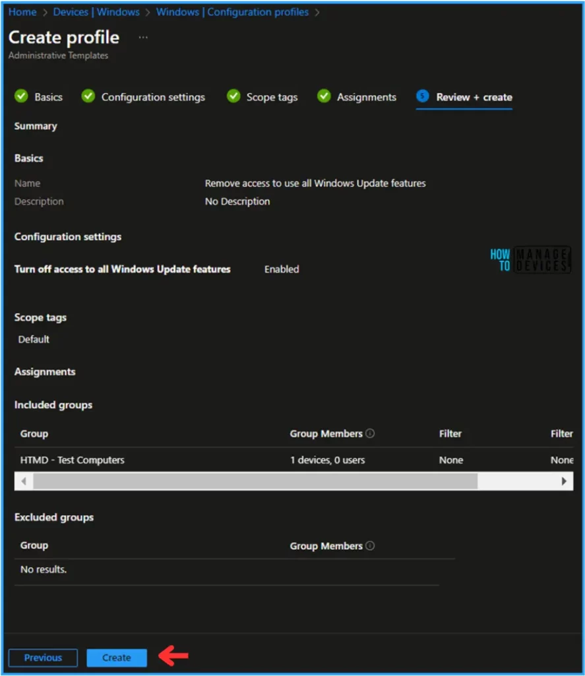The width and height of the screenshot is (585, 676).
Task: Click the blue step 5 circle icon
Action: (423, 96)
